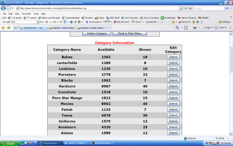Open the Page dropdown menu
Screen dimensions: 233x146
pyautogui.click(x=208, y=28)
